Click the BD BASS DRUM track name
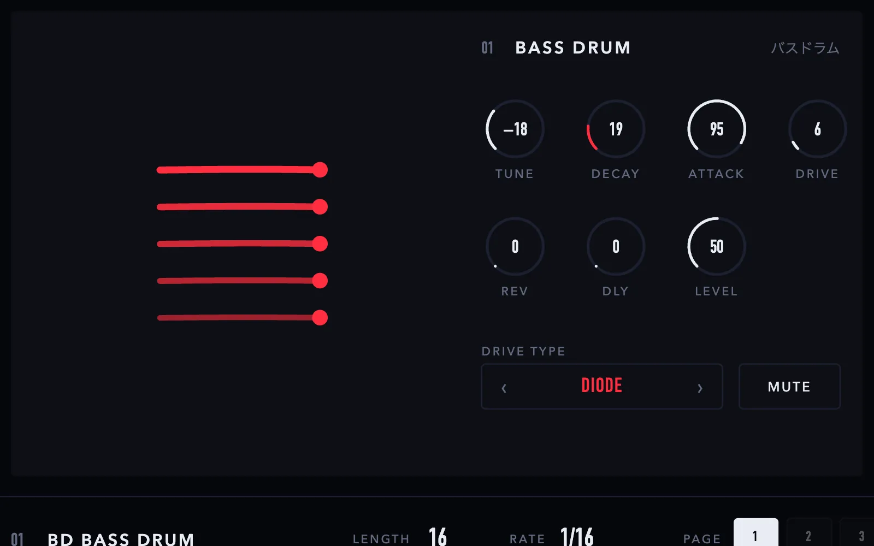This screenshot has width=874, height=546. click(121, 539)
